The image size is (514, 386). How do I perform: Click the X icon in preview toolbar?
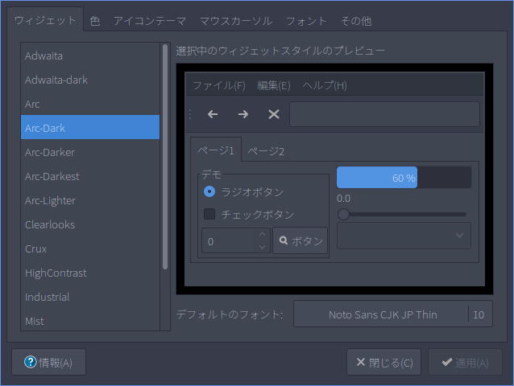274,114
